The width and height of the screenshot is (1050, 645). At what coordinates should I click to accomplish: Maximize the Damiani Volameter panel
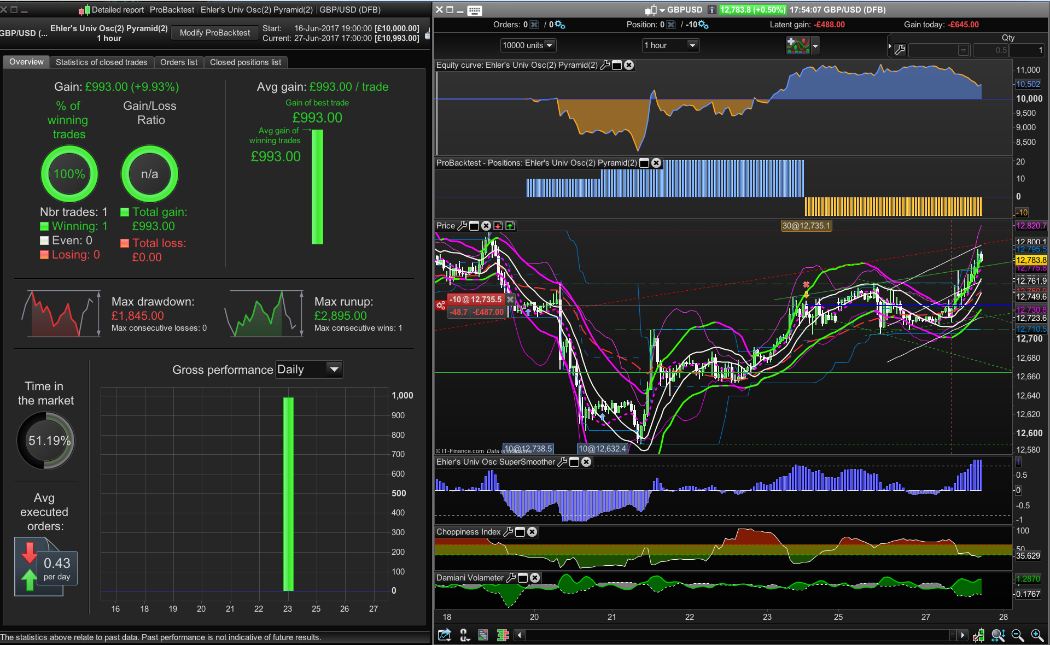(523, 578)
